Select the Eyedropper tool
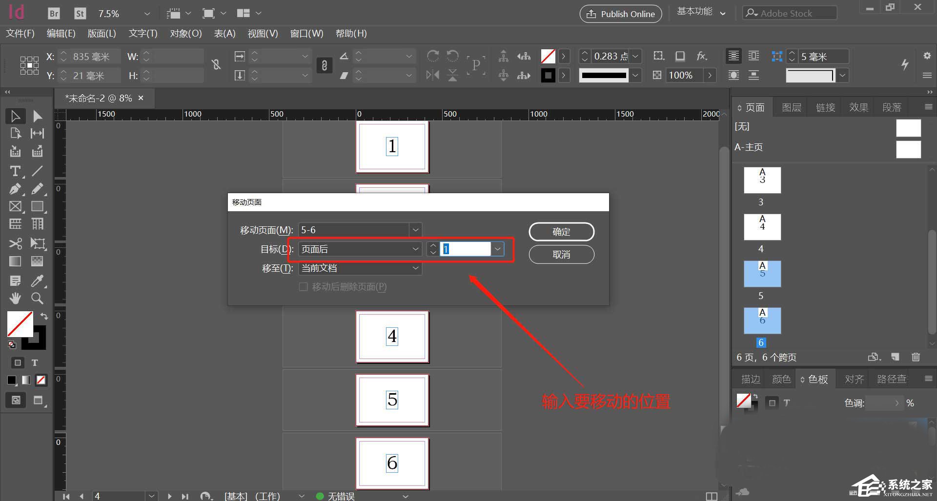The image size is (937, 501). click(38, 281)
